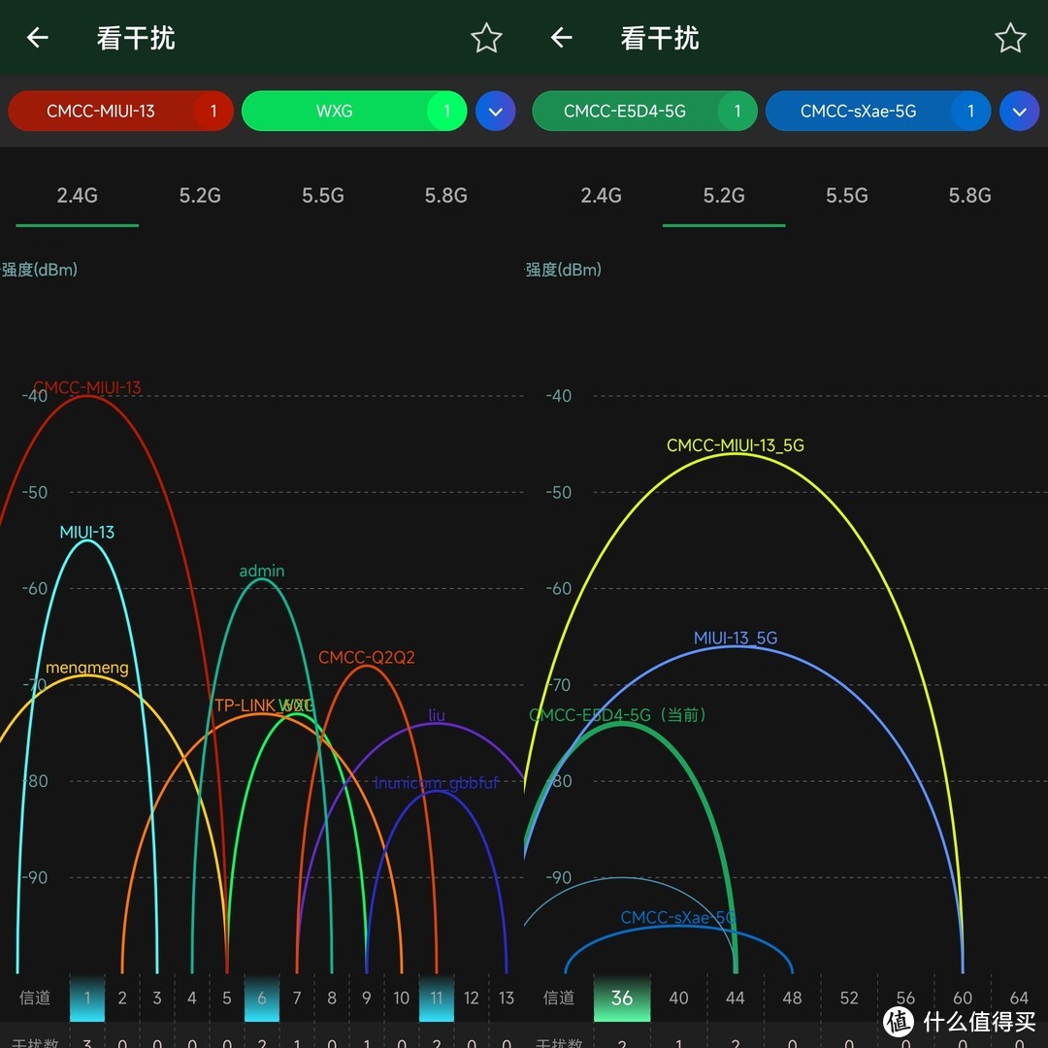
Task: Select the 5.5G band tab on the left
Action: point(323,195)
